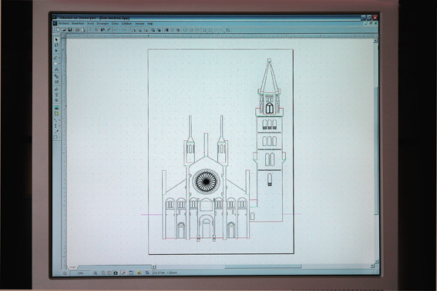The image size is (437, 291).
Task: Click the horizontal scrollbar thumb
Action: click(x=263, y=266)
